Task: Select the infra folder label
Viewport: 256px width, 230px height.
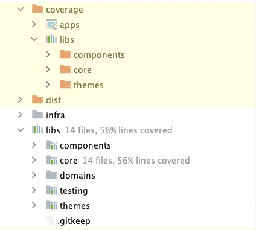Action: [x=56, y=115]
